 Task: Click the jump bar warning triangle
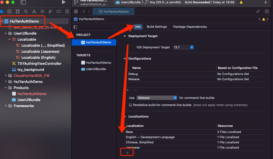264,19
